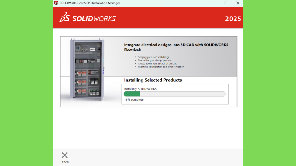This screenshot has width=296, height=166.
Task: Click the "2025" version label in banner
Action: [x=233, y=19]
